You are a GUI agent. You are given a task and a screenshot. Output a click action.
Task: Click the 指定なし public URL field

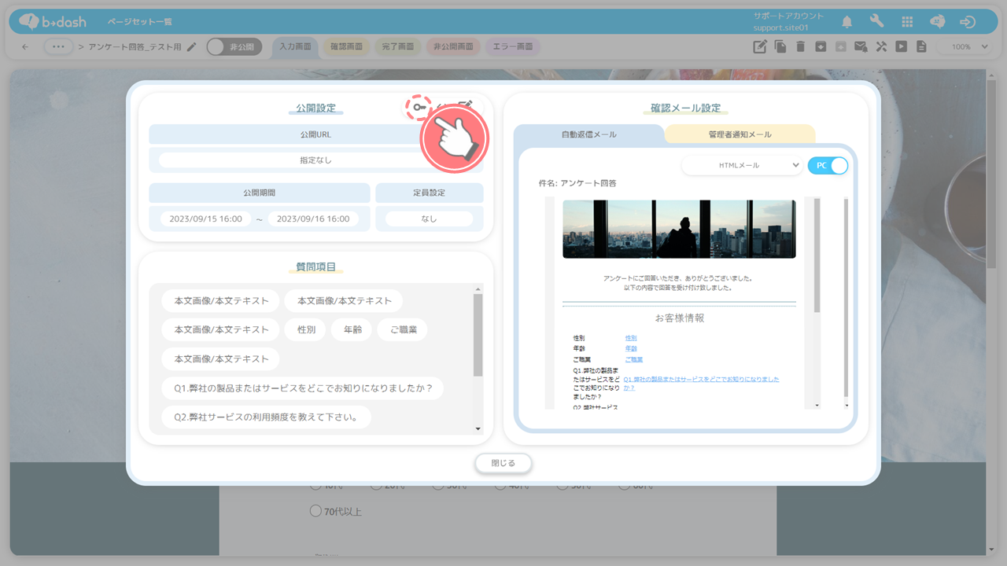[x=316, y=160]
